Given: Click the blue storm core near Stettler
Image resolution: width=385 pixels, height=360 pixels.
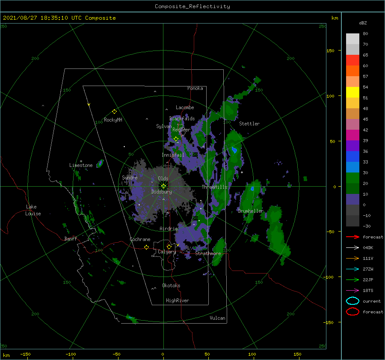Looking at the screenshot, I should [x=234, y=150].
